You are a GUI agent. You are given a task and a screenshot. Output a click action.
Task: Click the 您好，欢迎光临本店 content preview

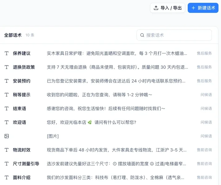coord(91,122)
